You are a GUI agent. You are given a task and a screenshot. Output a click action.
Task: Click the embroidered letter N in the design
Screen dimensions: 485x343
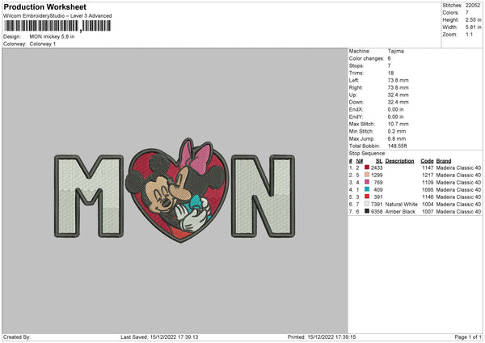[264, 197]
